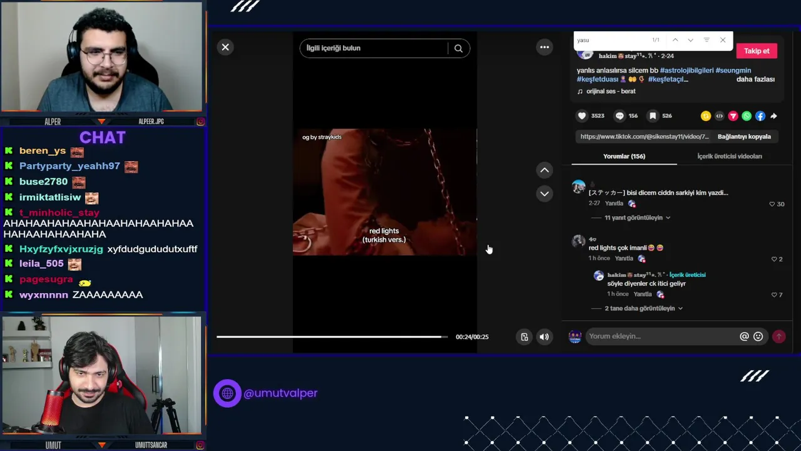The image size is (801, 451).
Task: Open more share options arrow
Action: pos(773,116)
